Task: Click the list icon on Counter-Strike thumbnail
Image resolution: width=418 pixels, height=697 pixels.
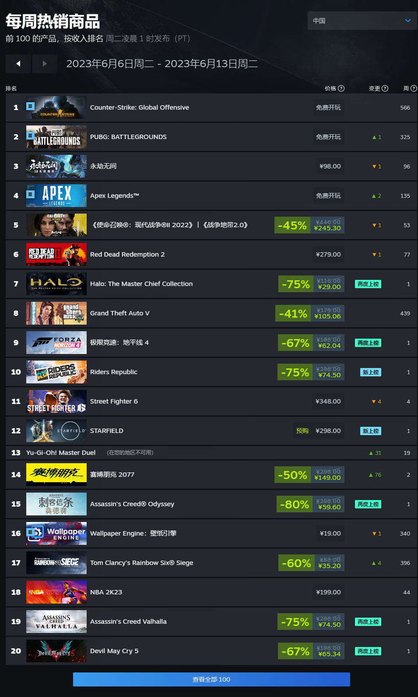Action: pyautogui.click(x=30, y=106)
